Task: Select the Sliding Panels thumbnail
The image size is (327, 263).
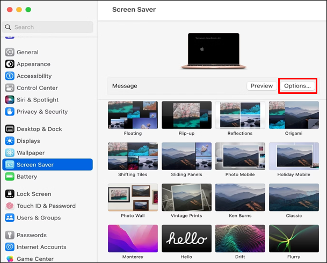Action: click(x=186, y=156)
